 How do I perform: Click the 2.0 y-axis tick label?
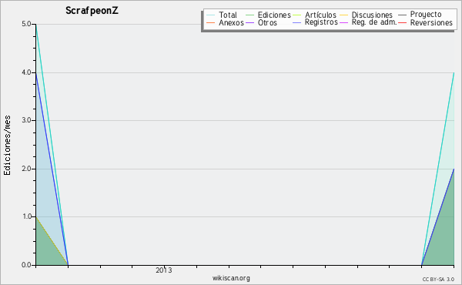pyautogui.click(x=26, y=169)
